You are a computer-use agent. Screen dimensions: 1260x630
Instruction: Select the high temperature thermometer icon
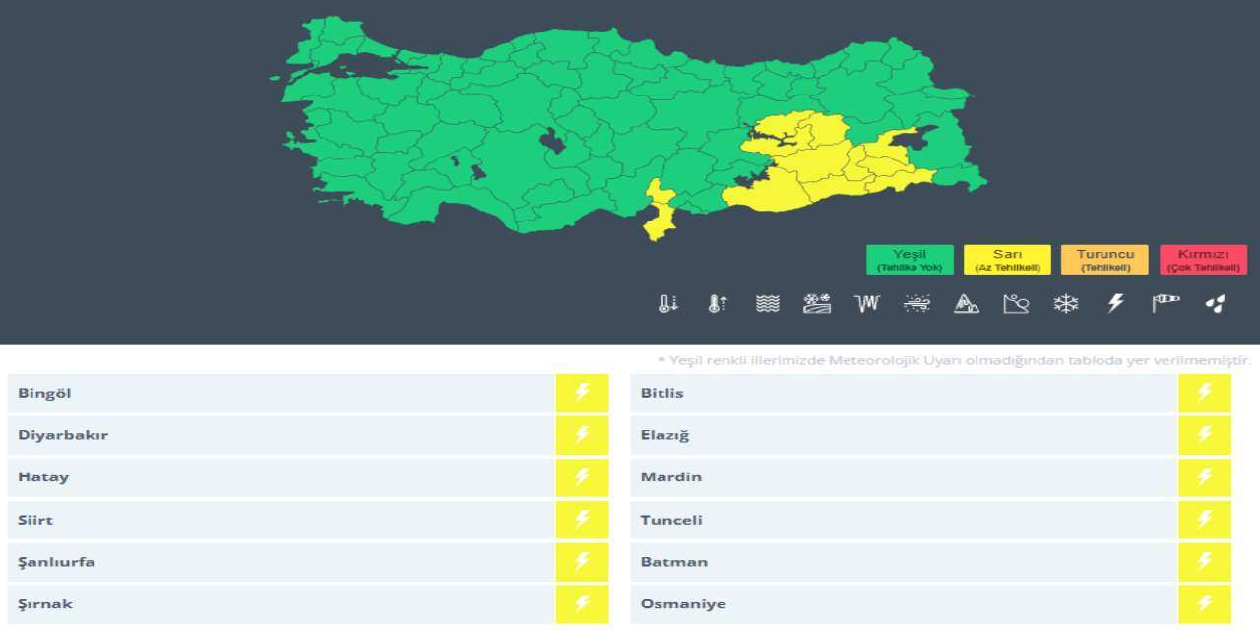pos(718,303)
